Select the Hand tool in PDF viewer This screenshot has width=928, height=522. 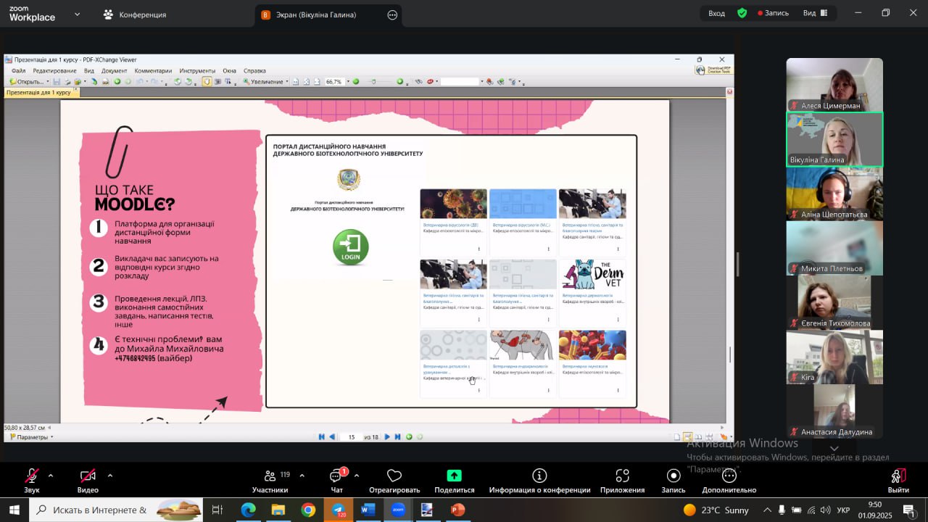click(207, 82)
